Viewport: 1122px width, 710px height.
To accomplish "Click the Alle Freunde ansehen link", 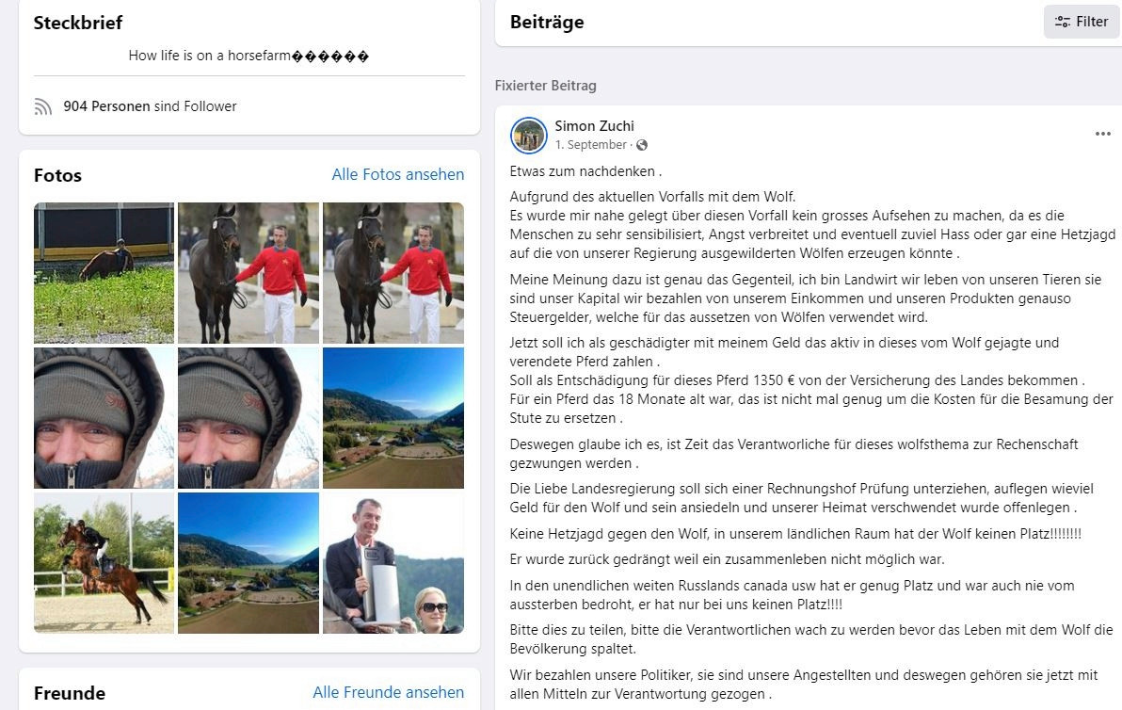I will pyautogui.click(x=389, y=692).
